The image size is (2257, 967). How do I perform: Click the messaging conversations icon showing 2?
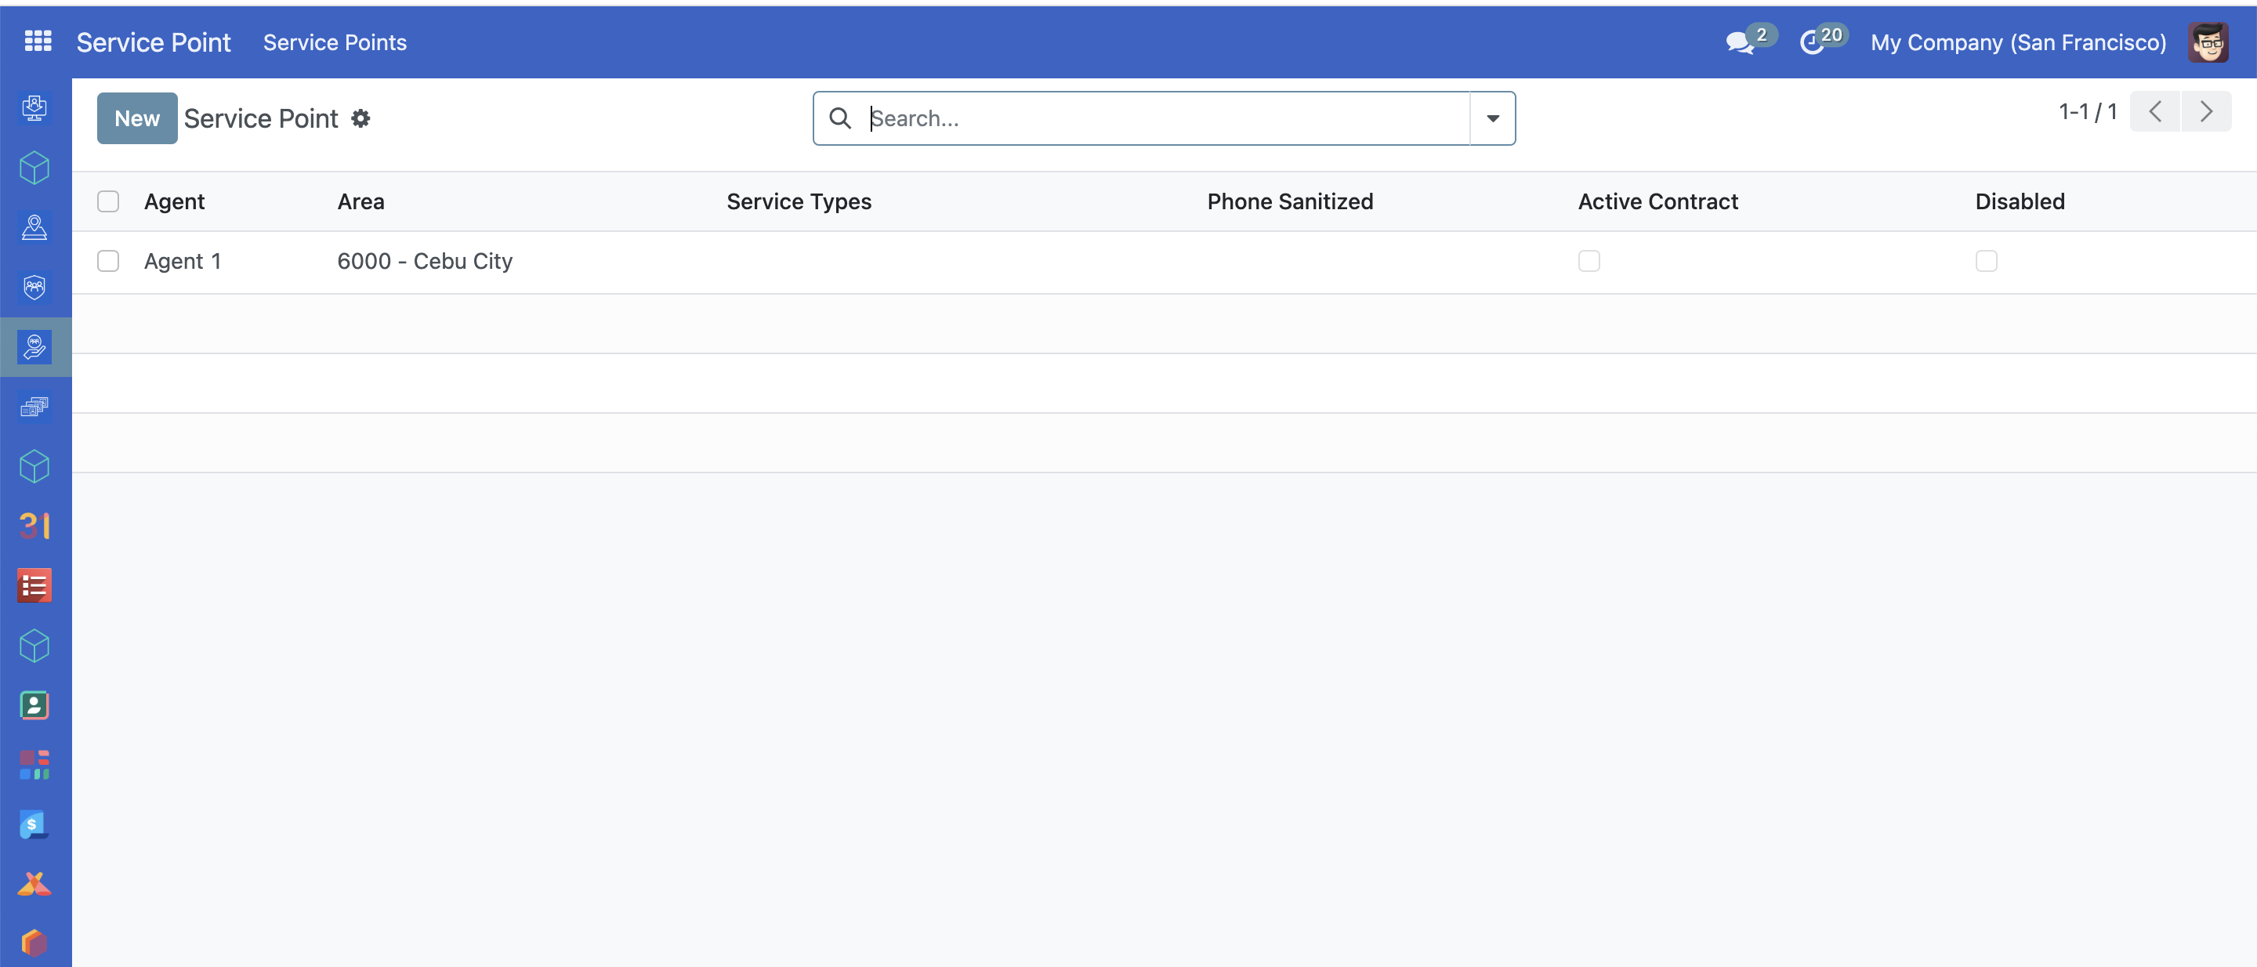click(1742, 42)
